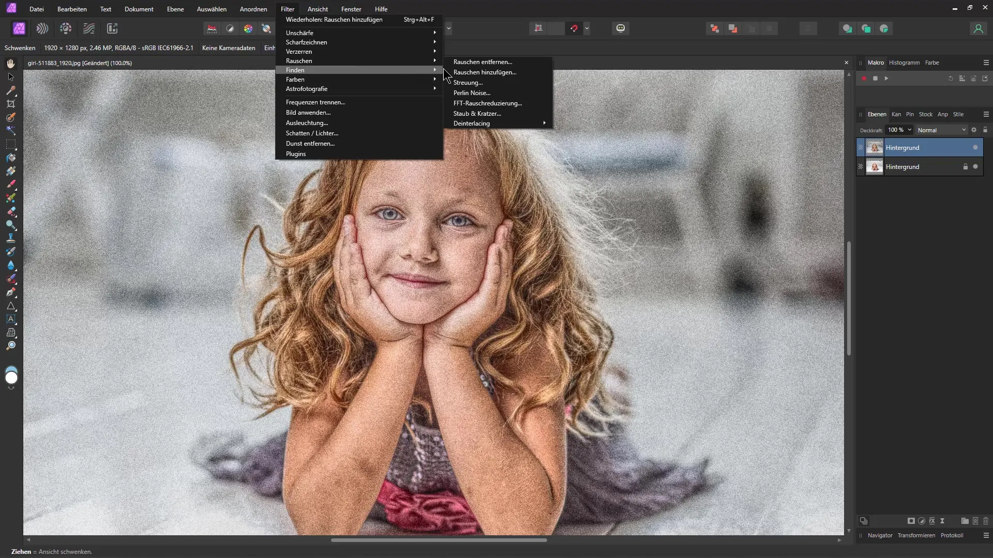This screenshot has height=558, width=993.
Task: Click Rauschen entfernen menu item
Action: click(483, 61)
